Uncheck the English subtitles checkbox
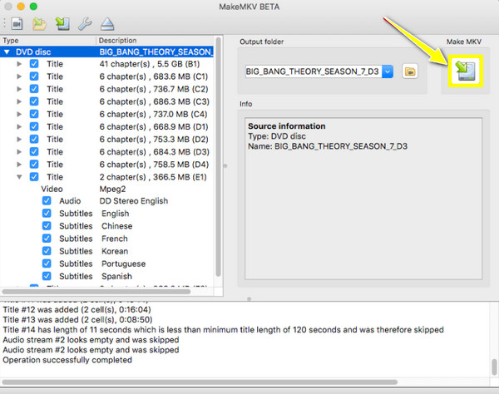Viewport: 499px width, 394px height. click(x=47, y=214)
